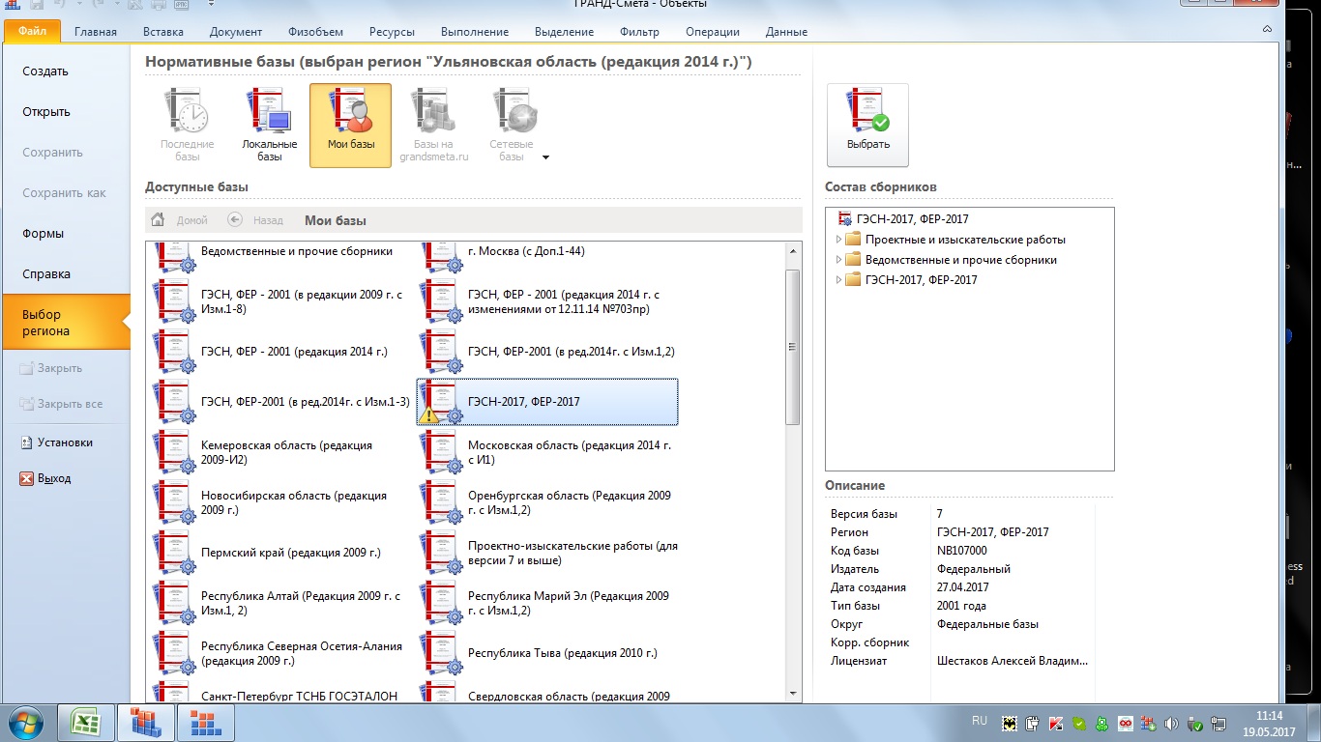Switch to the Вставка ribbon tab
Screen dimensions: 1321x742
click(x=163, y=32)
